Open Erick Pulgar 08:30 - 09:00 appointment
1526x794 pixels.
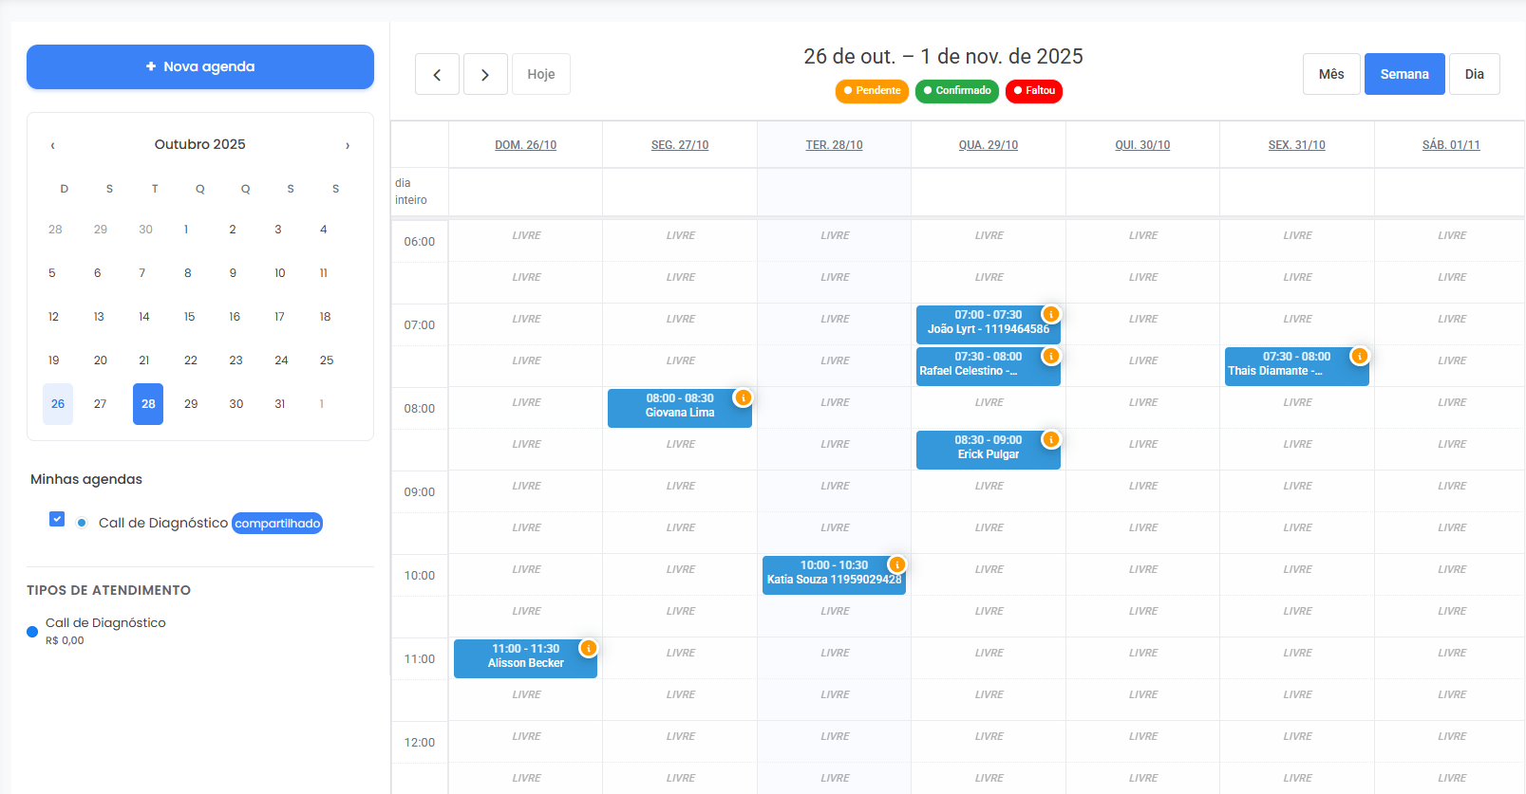click(989, 448)
